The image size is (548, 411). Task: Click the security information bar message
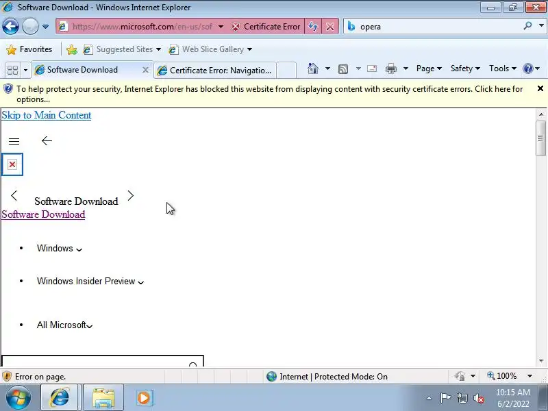click(x=269, y=94)
